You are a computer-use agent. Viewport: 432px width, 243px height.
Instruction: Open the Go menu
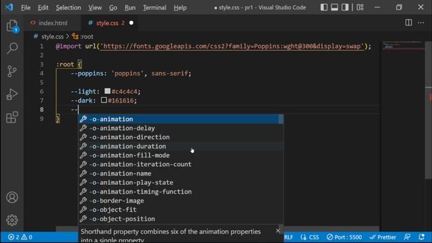pos(113,7)
